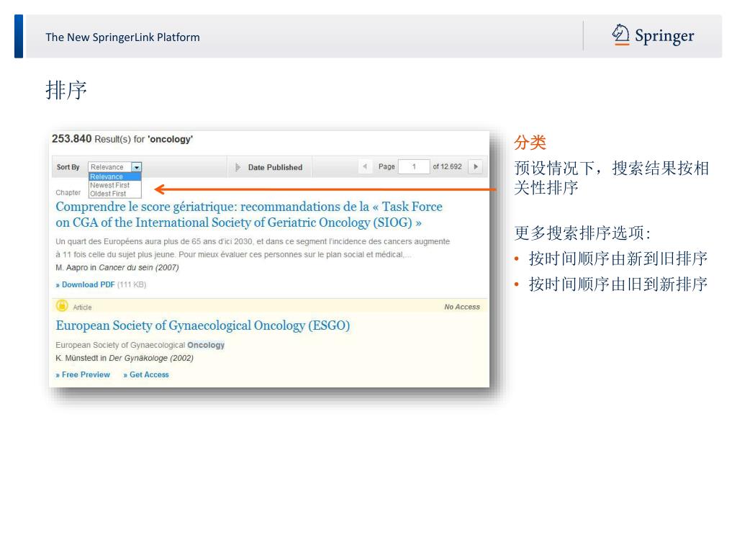
Task: Expand the Date Published filter
Action: click(x=269, y=167)
